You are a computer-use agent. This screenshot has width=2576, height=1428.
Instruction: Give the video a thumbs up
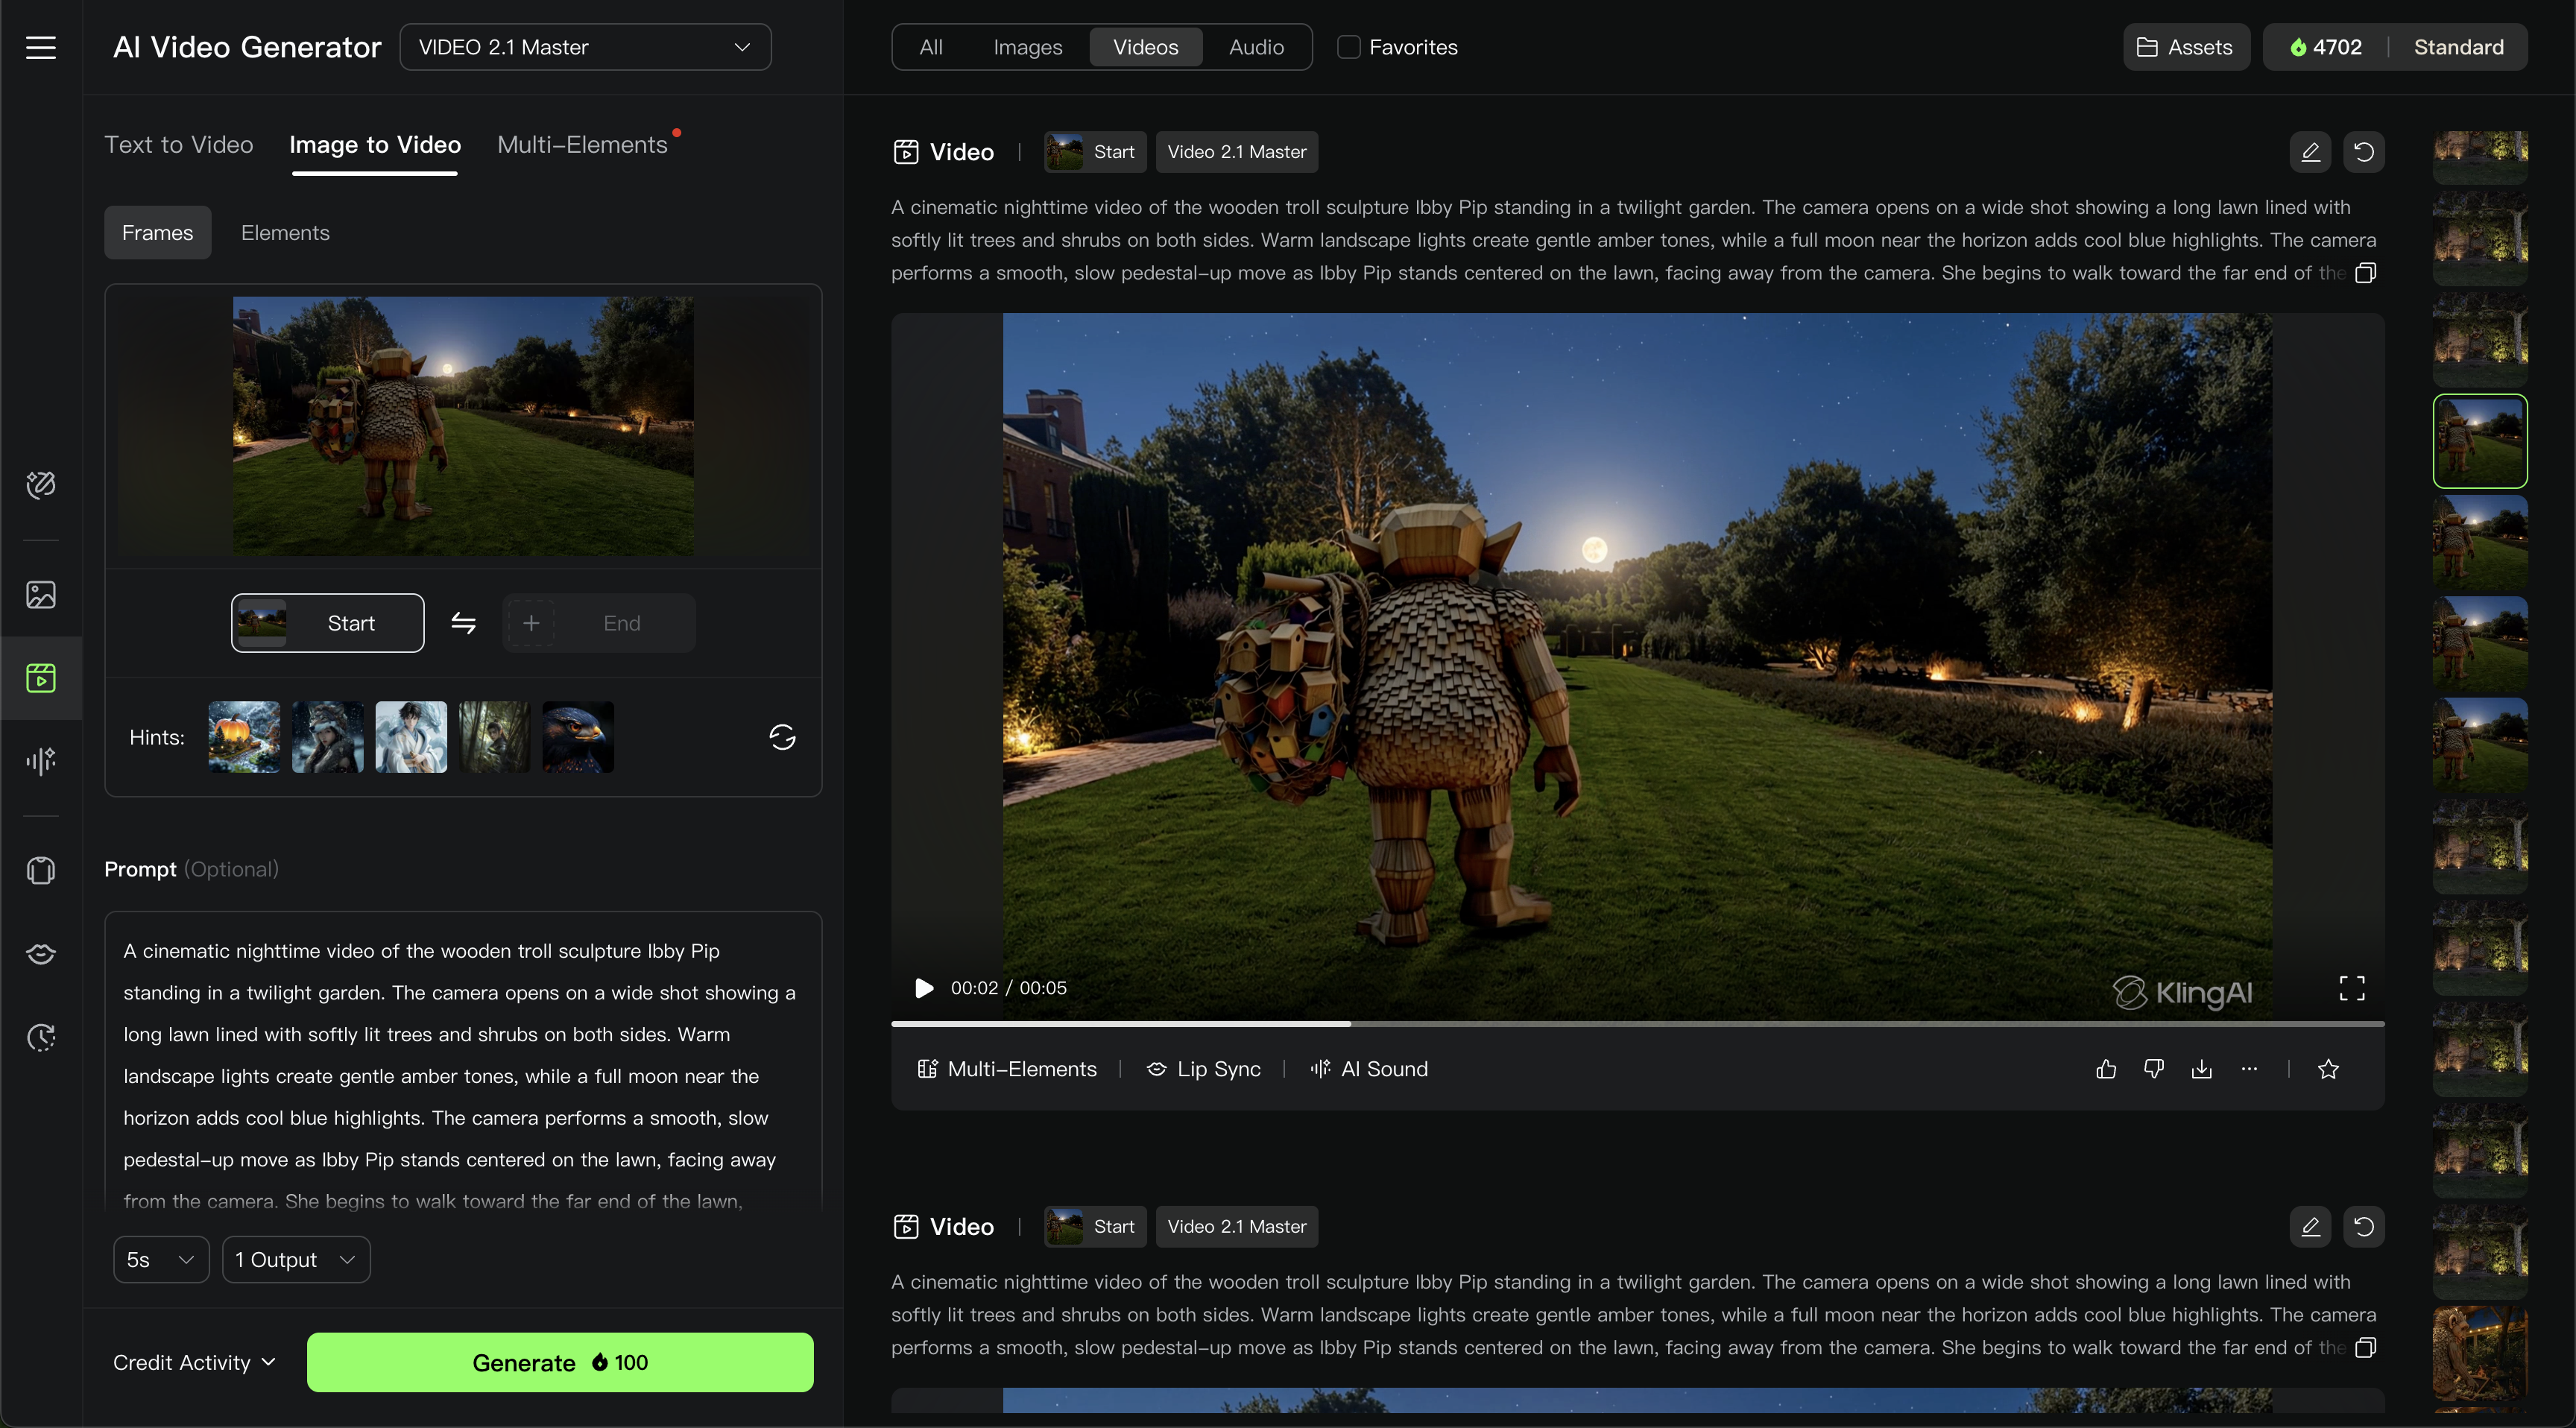tap(2106, 1069)
